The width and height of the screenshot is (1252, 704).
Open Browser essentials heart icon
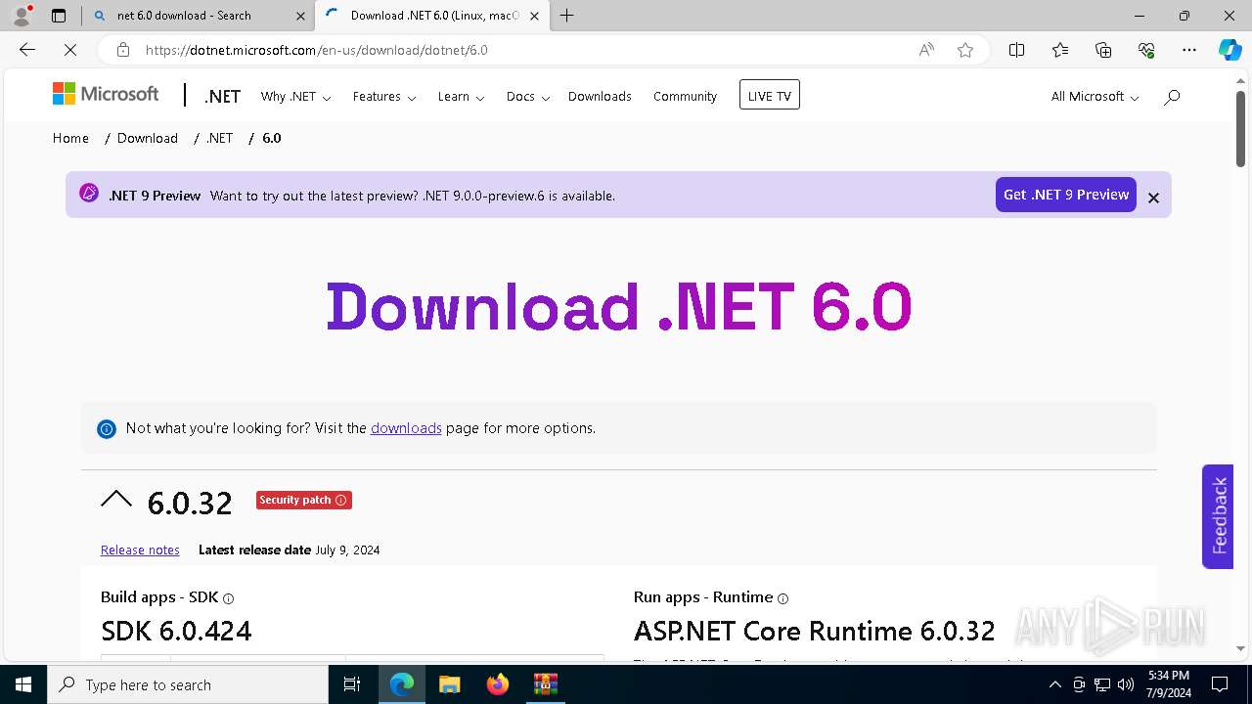[1146, 50]
